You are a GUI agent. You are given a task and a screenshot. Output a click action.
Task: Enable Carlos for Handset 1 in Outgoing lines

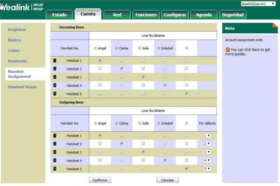pos(121,135)
